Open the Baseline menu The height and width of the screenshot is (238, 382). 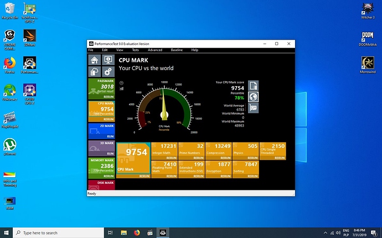point(177,50)
